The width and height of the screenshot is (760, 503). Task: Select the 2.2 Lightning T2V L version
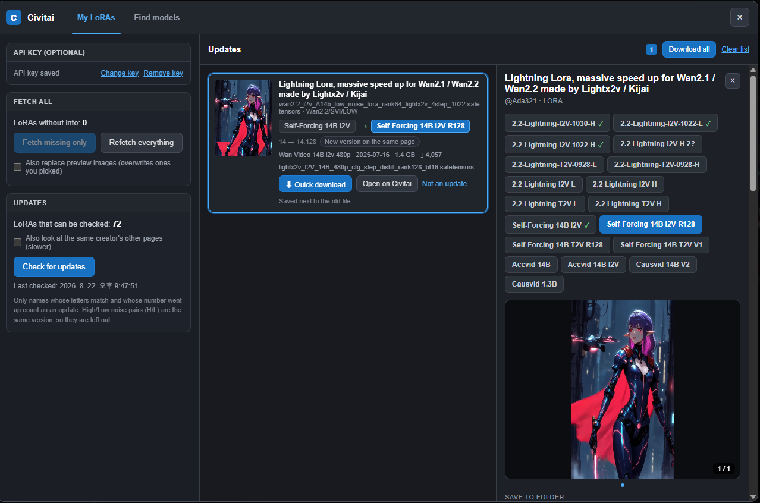click(545, 204)
